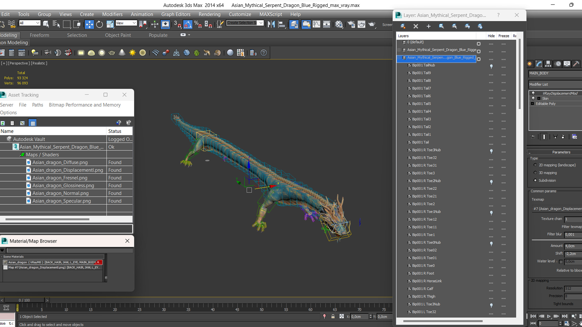Image resolution: width=582 pixels, height=327 pixels.
Task: Open the Manage Layers toolbar icon
Action: (x=294, y=24)
